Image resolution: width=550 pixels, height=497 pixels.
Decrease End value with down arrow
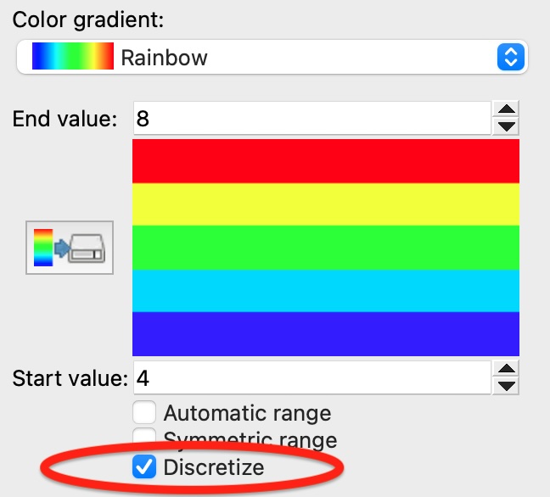[x=507, y=126]
